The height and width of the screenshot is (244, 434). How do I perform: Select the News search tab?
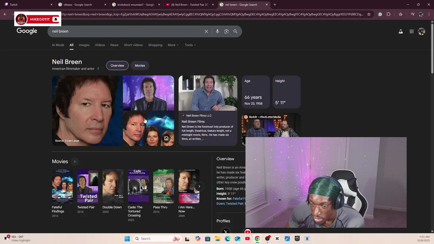[x=114, y=45]
